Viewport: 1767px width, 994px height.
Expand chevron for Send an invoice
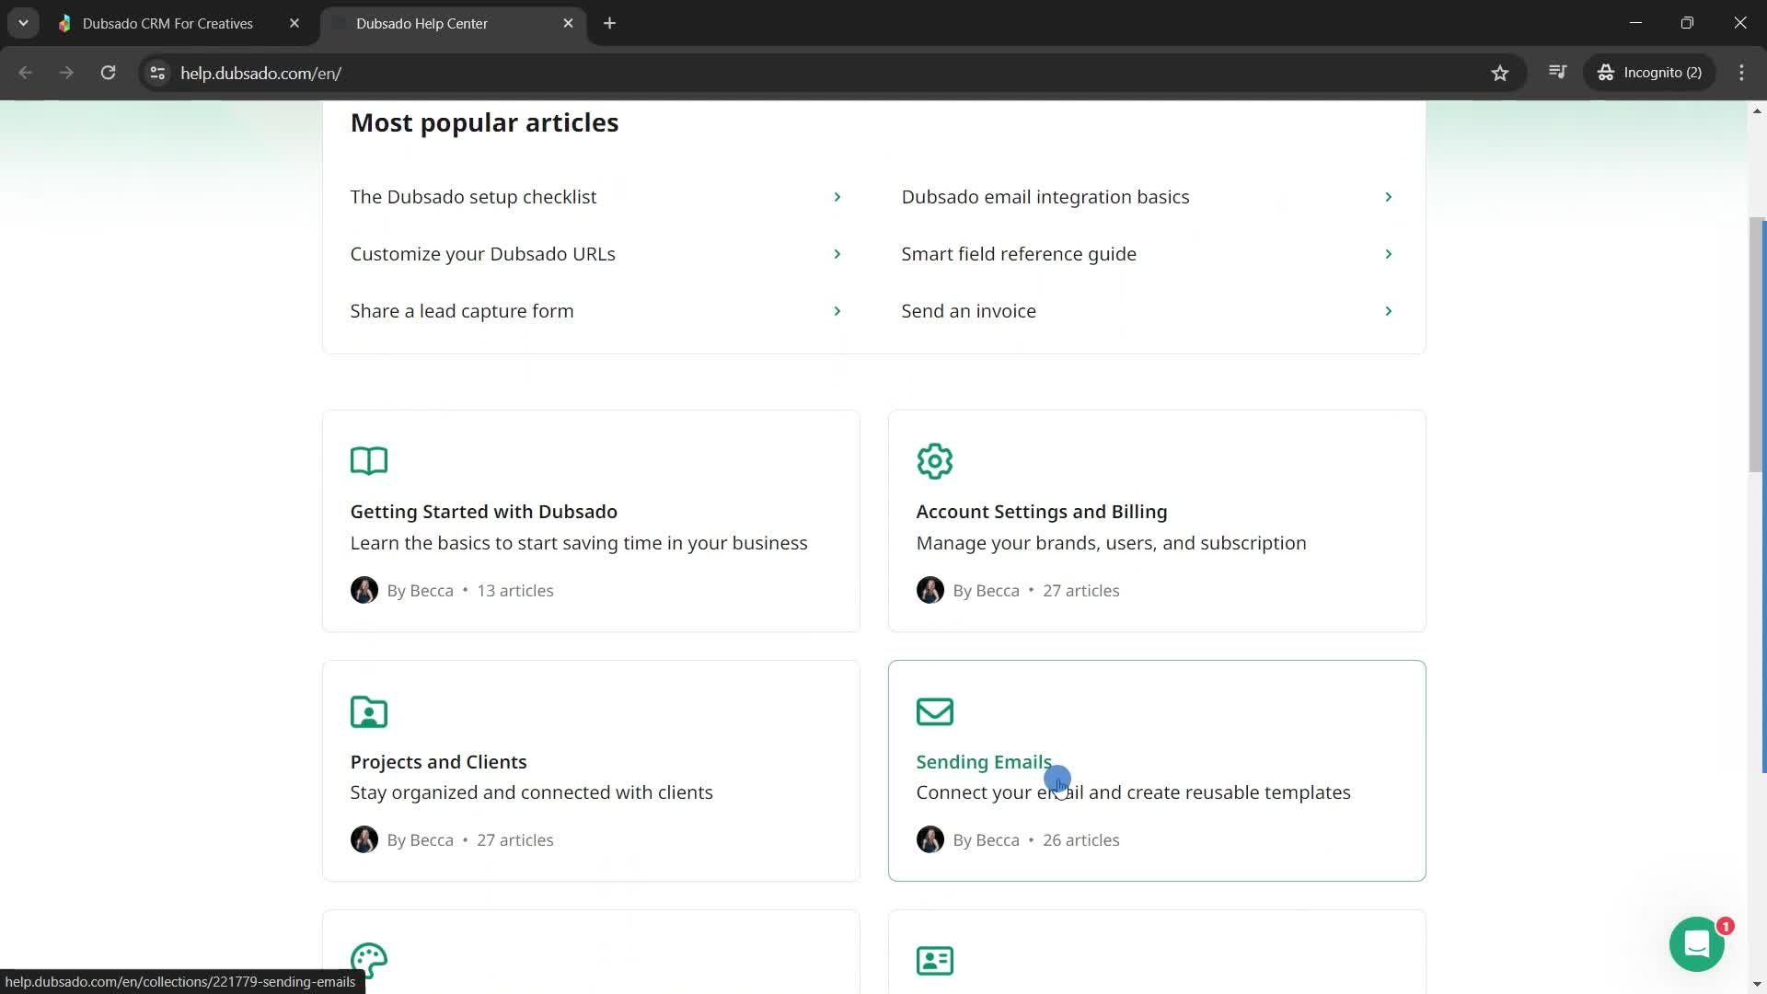click(1388, 311)
